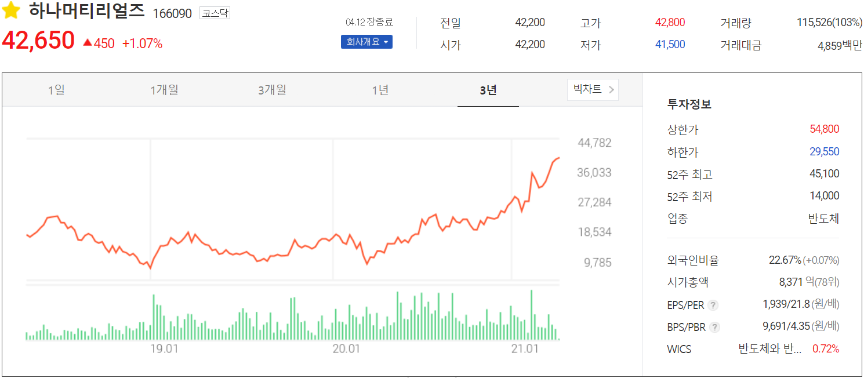864x378 pixels.
Task: Click the BPS/PBR help question icon
Action: point(715,327)
